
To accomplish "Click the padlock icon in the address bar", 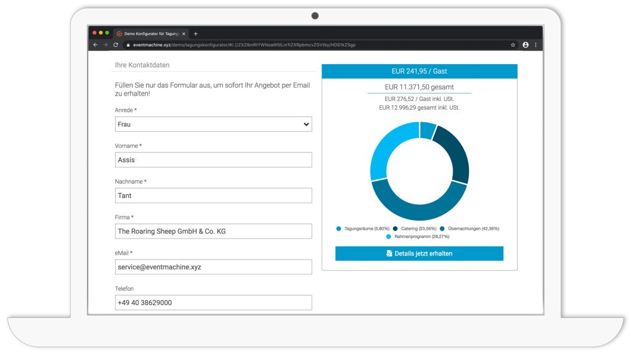I will tap(128, 45).
